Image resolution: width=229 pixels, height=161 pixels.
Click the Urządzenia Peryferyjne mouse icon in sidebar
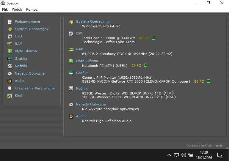[x=10, y=89]
